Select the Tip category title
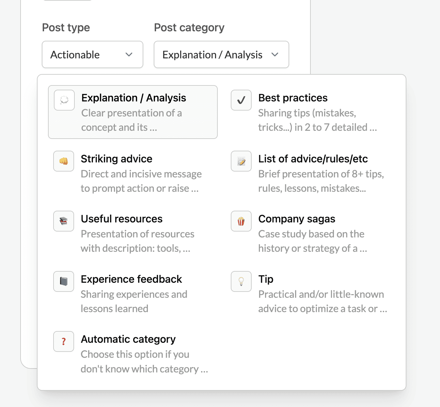Screen dimensions: 440x407 266,279
